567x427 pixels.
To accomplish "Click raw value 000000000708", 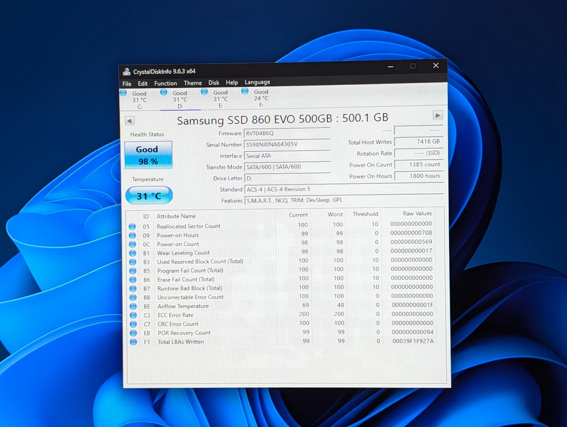I will 411,233.
